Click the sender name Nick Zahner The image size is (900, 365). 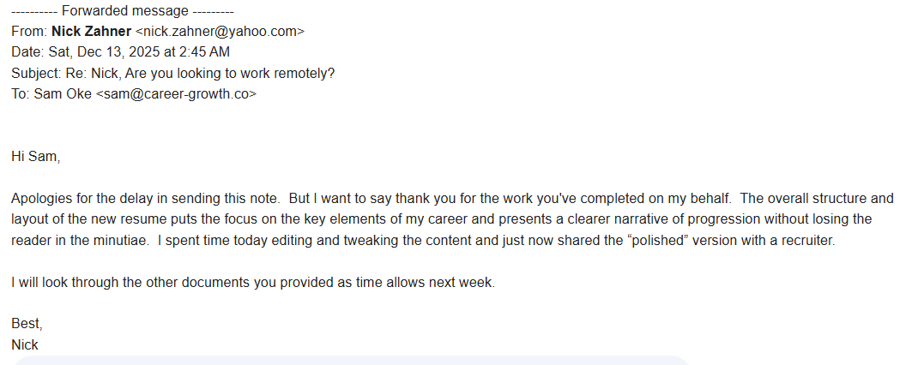coord(91,31)
